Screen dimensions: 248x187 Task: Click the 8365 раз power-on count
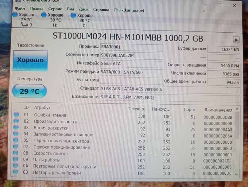[223, 74]
